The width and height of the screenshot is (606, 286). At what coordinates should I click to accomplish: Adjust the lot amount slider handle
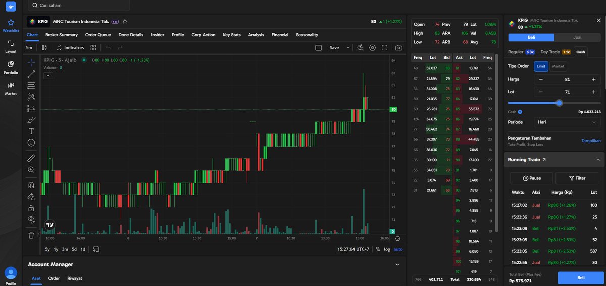click(559, 103)
